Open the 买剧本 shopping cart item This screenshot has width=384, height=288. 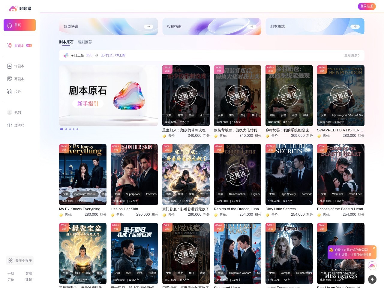(x=19, y=46)
